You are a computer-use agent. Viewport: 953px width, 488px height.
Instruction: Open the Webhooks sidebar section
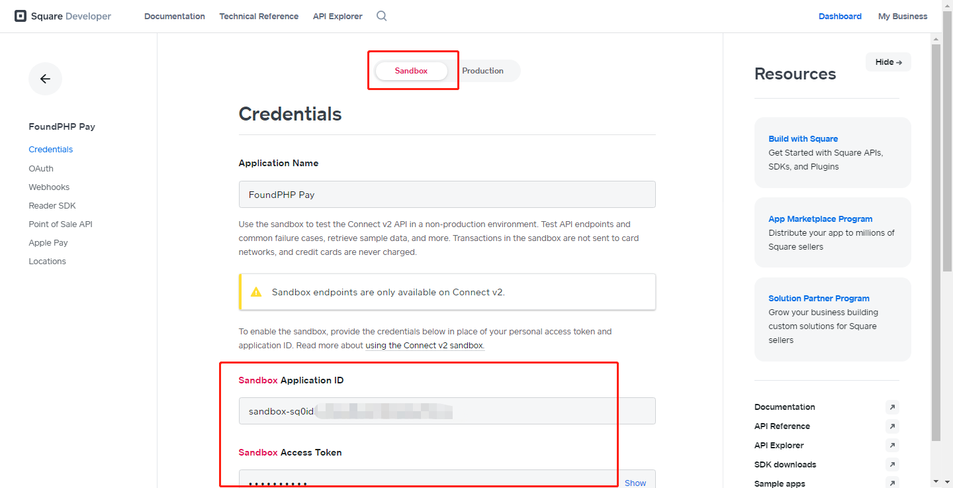(49, 187)
